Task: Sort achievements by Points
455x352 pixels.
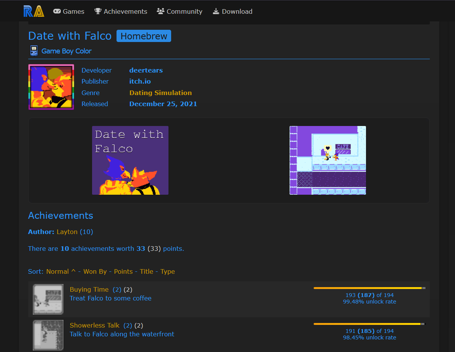Action: pos(123,271)
